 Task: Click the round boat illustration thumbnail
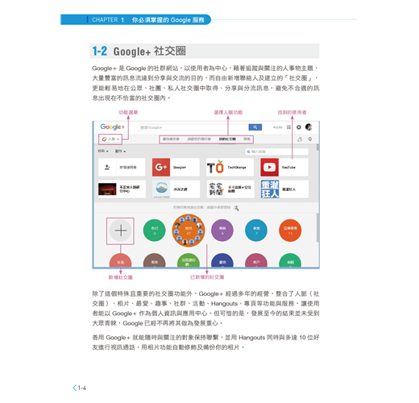click(x=161, y=189)
